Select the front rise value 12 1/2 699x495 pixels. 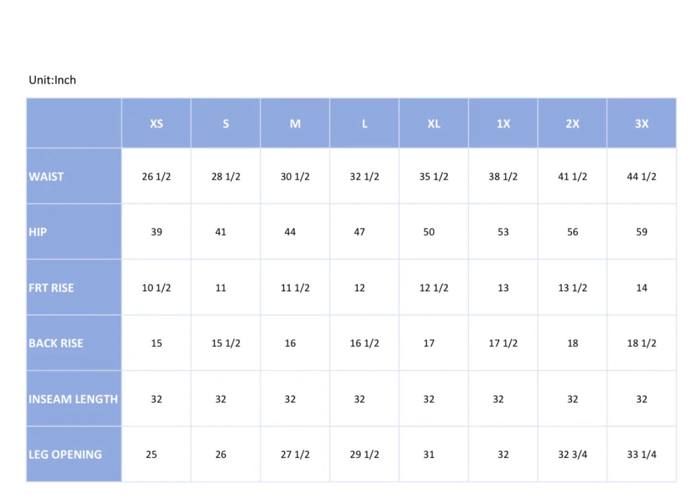(x=434, y=288)
